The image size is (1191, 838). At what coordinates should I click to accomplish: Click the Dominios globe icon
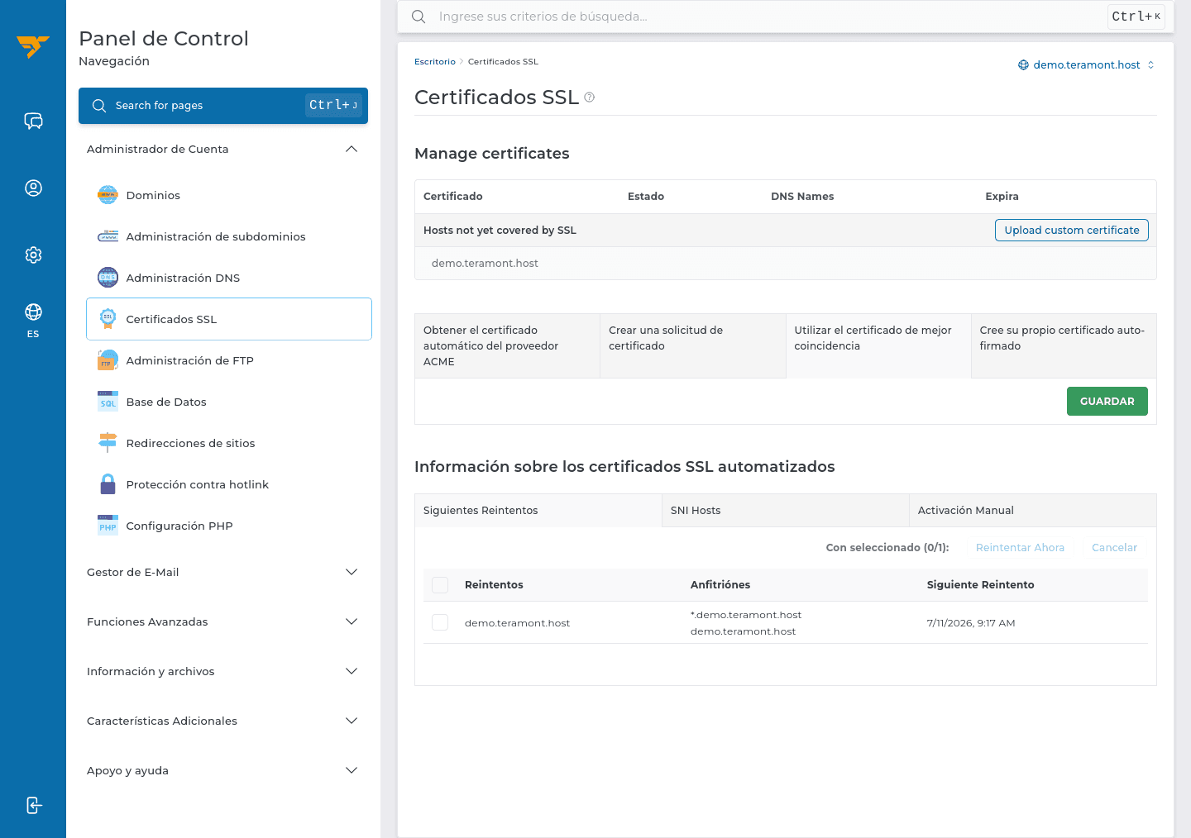point(108,195)
